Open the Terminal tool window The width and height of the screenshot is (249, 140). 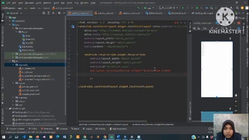pos(62,129)
